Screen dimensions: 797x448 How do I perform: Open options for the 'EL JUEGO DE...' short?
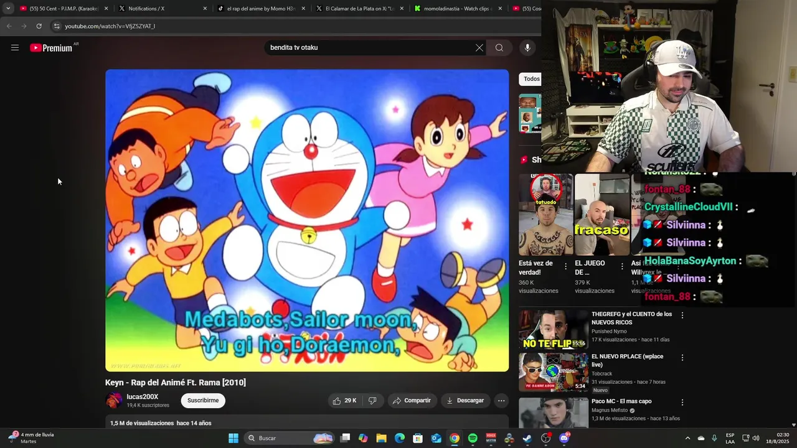[622, 266]
